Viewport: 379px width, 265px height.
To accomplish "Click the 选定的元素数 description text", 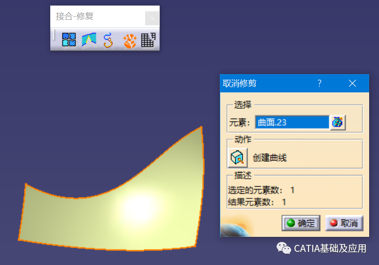I will point(261,190).
